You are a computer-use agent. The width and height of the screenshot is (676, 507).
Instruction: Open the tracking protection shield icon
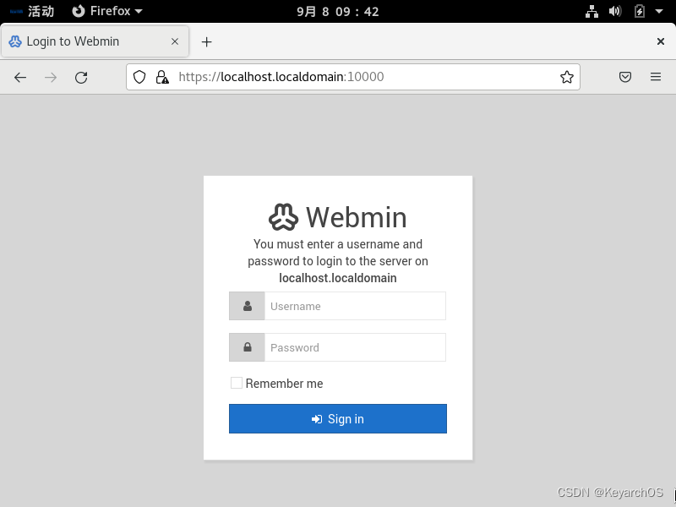(x=139, y=77)
